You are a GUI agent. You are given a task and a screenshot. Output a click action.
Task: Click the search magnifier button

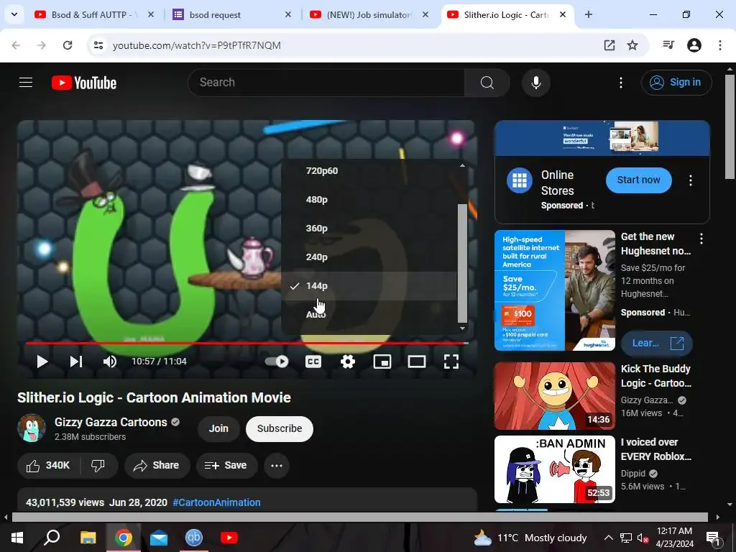(487, 83)
